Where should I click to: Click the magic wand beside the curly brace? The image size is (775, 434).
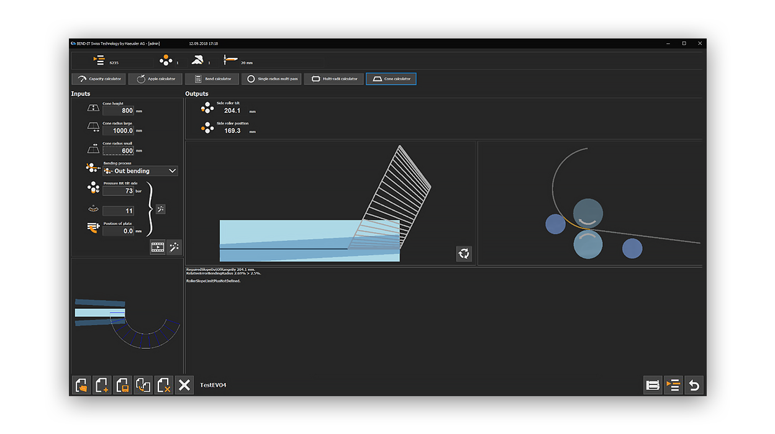coord(160,209)
